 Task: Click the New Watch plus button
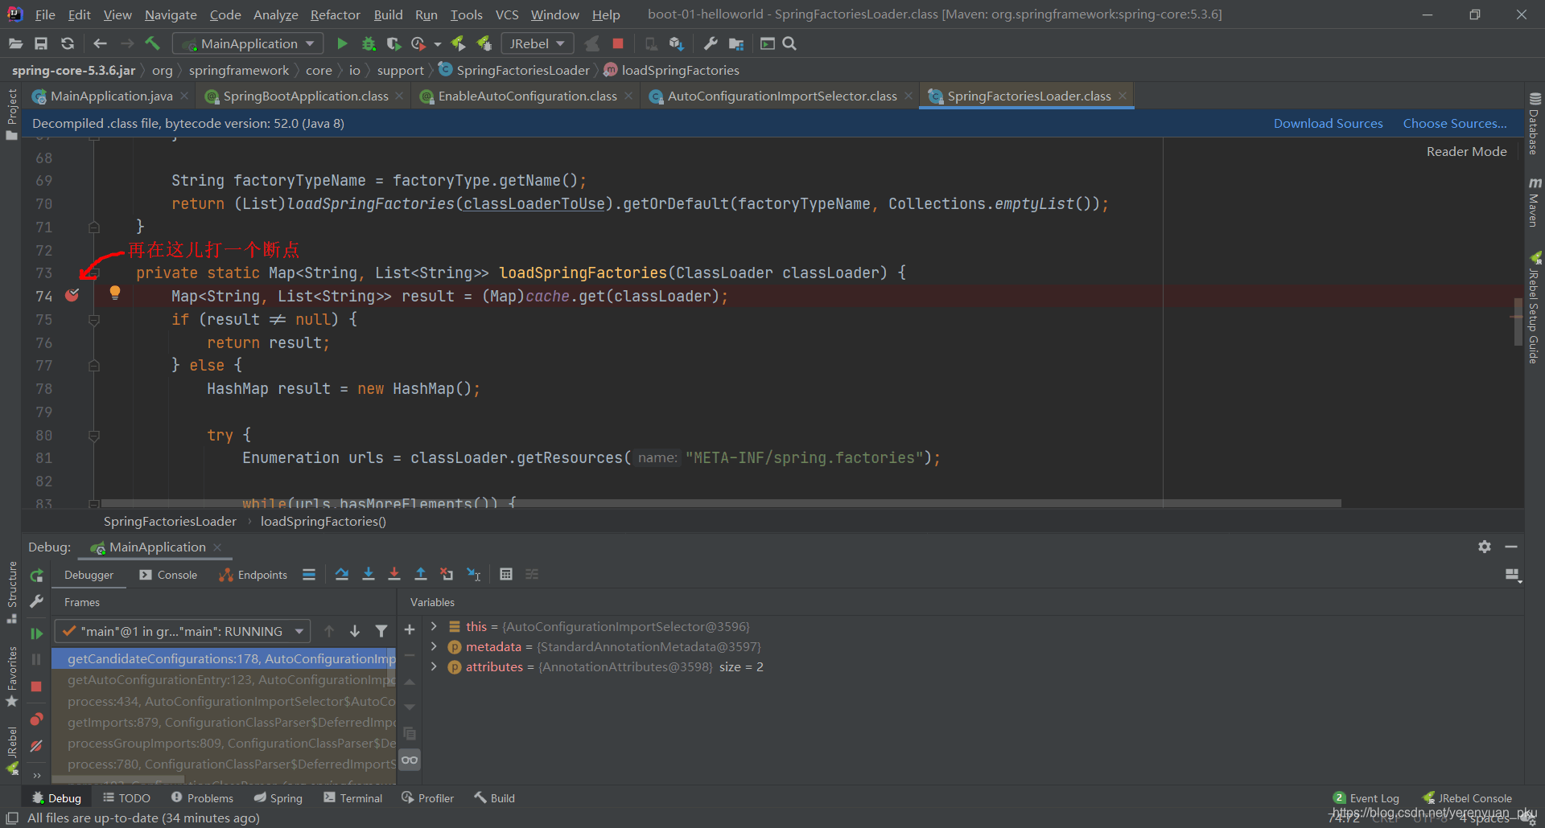coord(410,629)
